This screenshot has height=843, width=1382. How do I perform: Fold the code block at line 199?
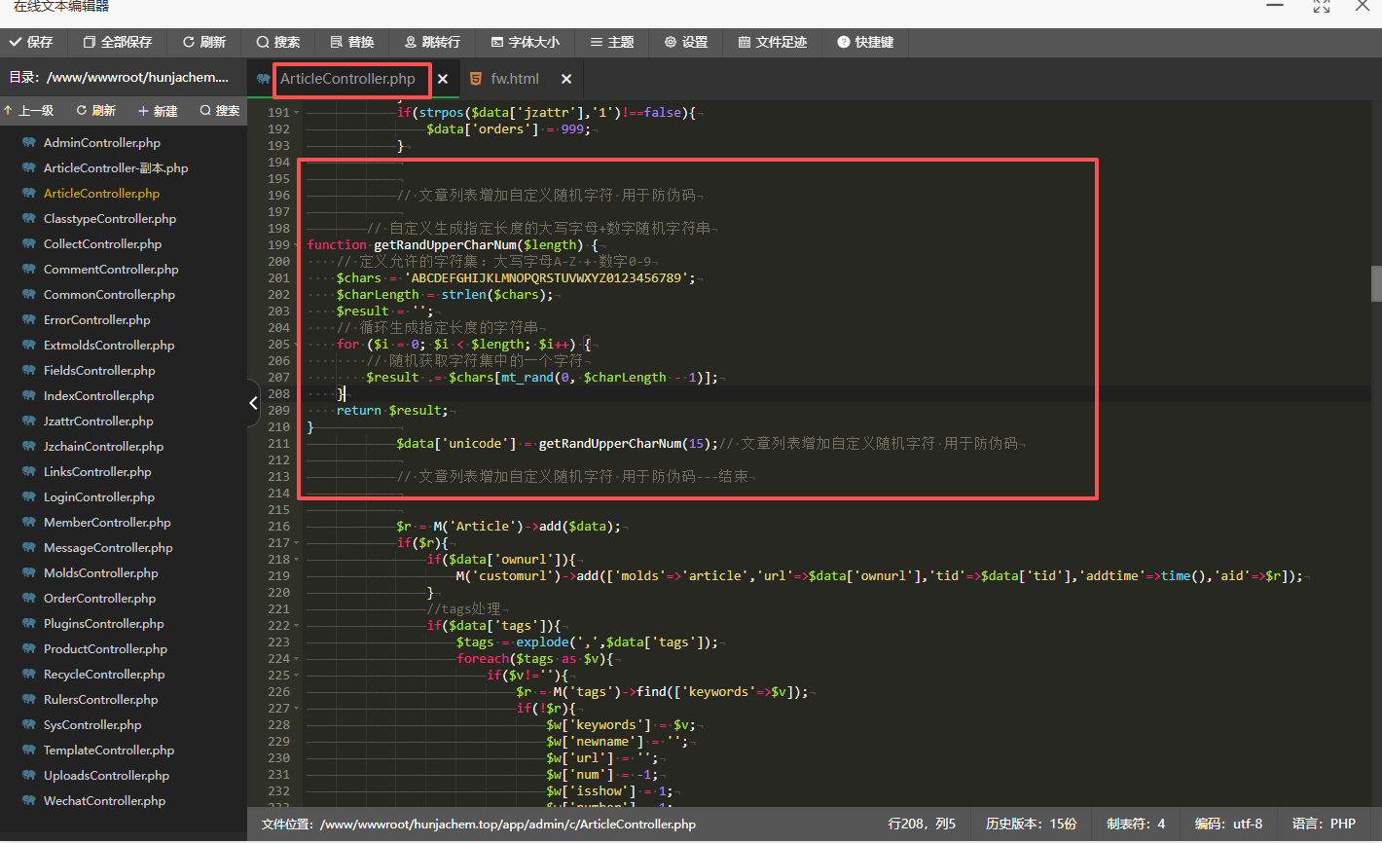[x=297, y=245]
